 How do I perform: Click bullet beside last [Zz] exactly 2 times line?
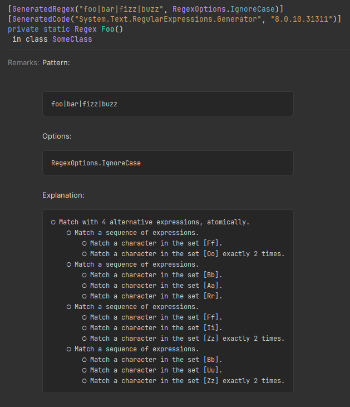(85, 381)
